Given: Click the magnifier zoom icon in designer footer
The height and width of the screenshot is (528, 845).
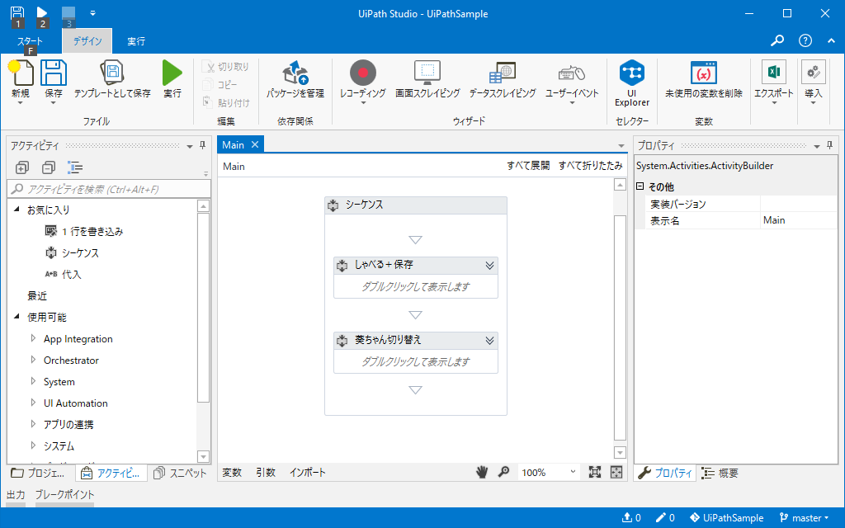Looking at the screenshot, I should point(503,472).
